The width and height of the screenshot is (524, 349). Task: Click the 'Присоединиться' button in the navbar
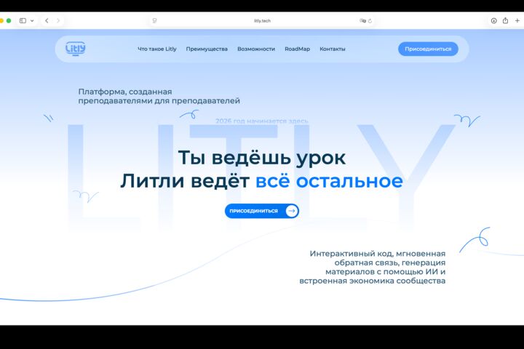tap(428, 49)
